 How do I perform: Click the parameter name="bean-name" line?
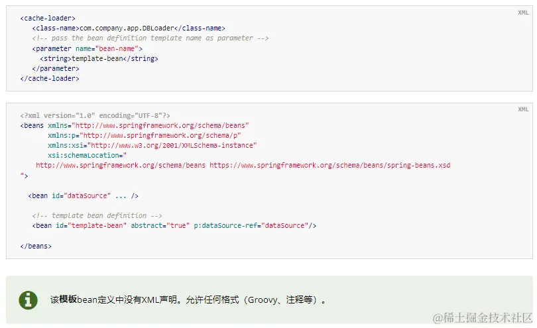pyautogui.click(x=88, y=48)
